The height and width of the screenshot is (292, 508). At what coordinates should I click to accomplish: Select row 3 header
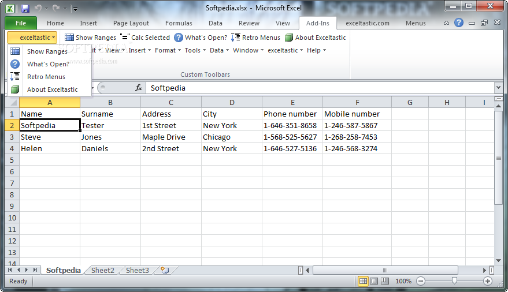coord(12,137)
